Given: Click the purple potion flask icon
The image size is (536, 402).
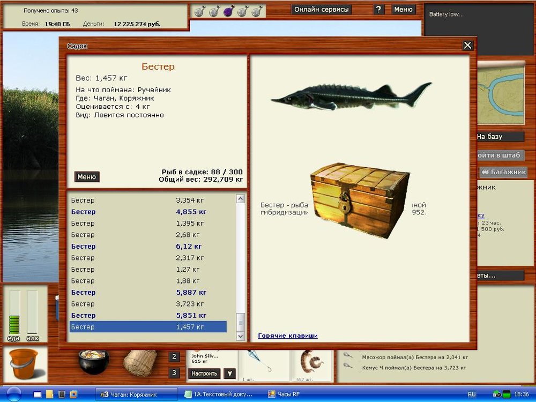Looking at the screenshot, I should [x=228, y=11].
